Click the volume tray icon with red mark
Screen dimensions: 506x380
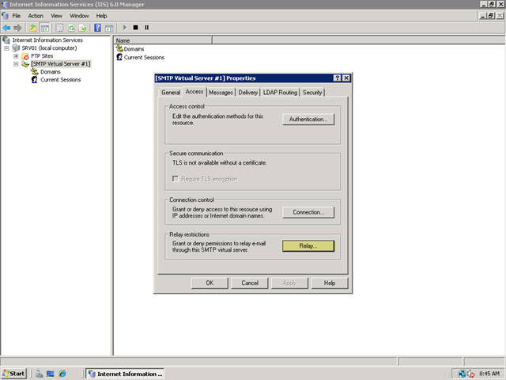[471, 374]
